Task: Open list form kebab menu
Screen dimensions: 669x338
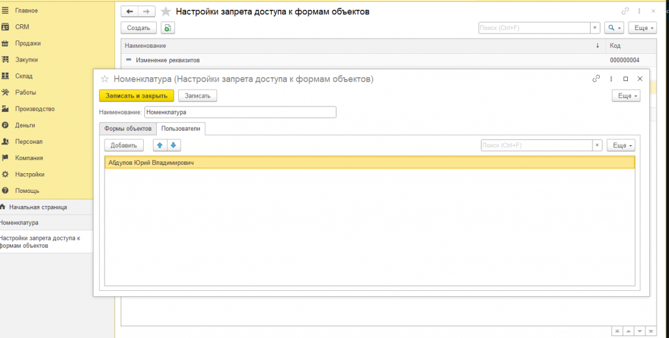Action: (639, 11)
